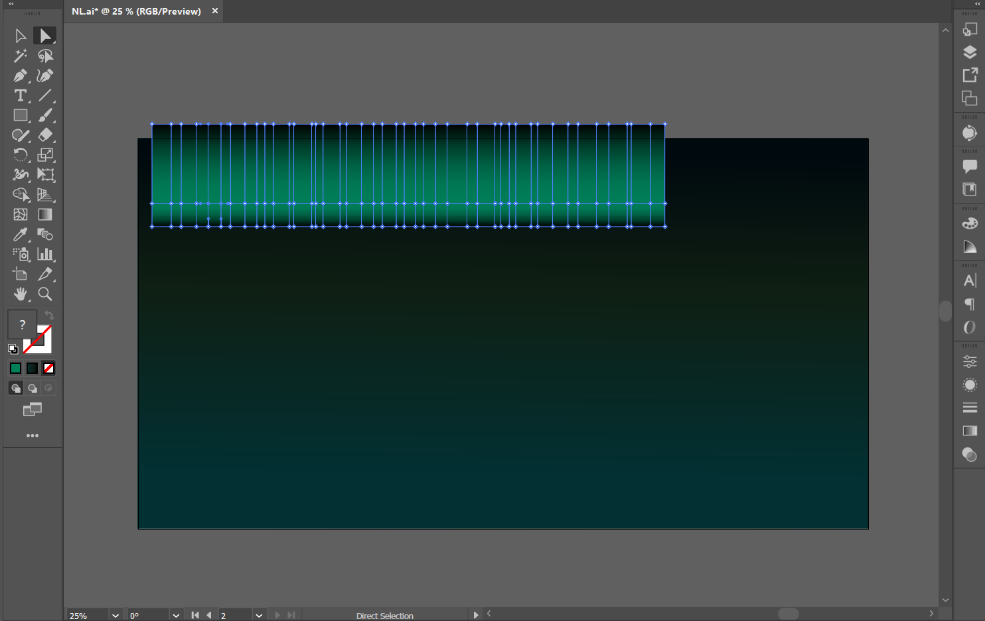Enable Draw Normal mode
This screenshot has height=621, width=985.
click(x=16, y=388)
